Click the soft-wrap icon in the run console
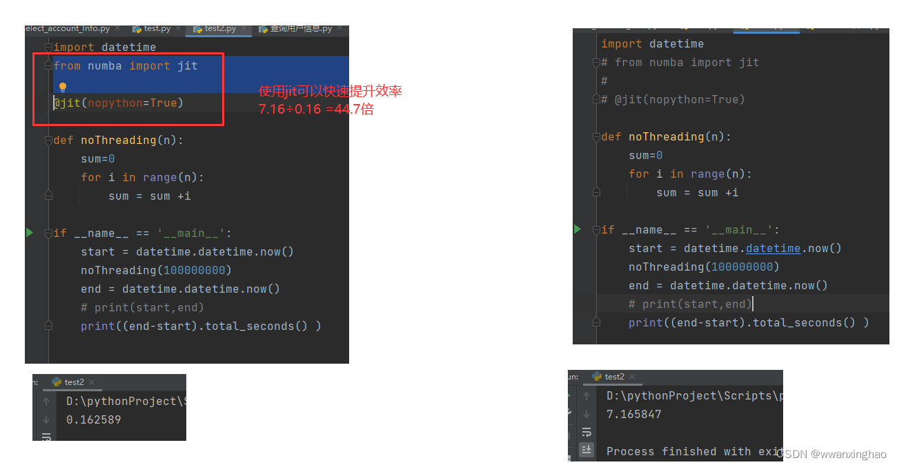 586,430
